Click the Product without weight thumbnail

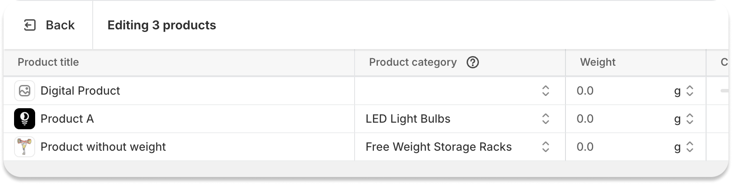[25, 147]
